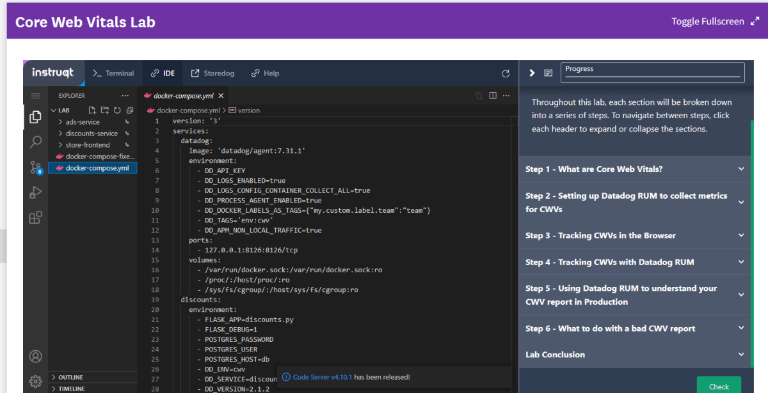Click the notes icon beside Progress
Screen dimensions: 768x393
click(x=548, y=73)
